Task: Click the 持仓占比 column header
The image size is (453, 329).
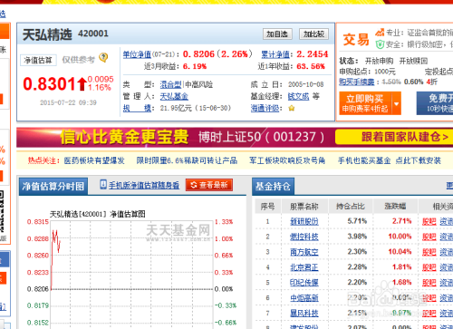Action: pyautogui.click(x=351, y=207)
